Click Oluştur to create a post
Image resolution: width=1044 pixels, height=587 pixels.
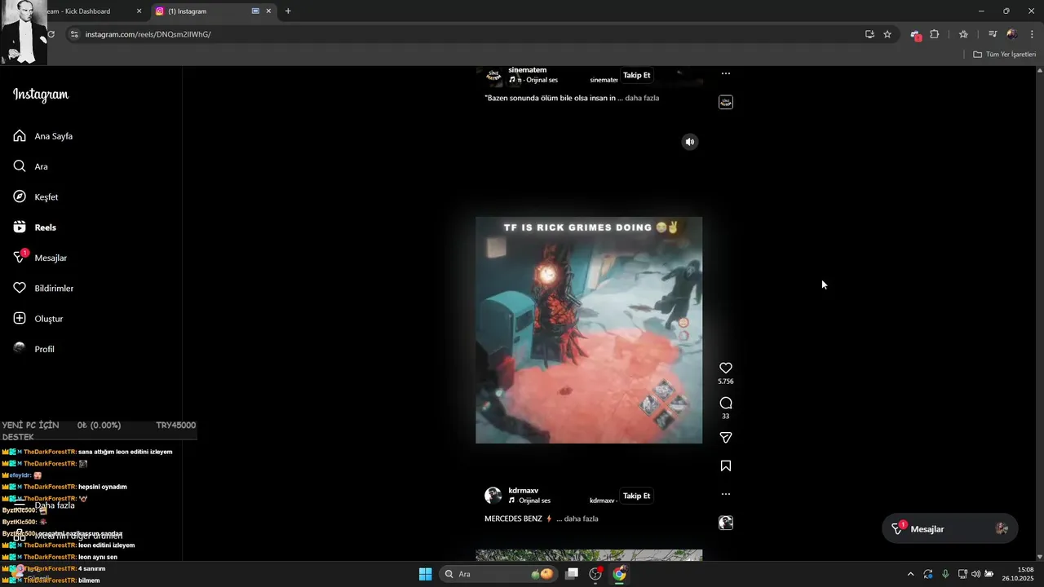click(38, 319)
